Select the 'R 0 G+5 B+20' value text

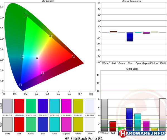pos(19,115)
